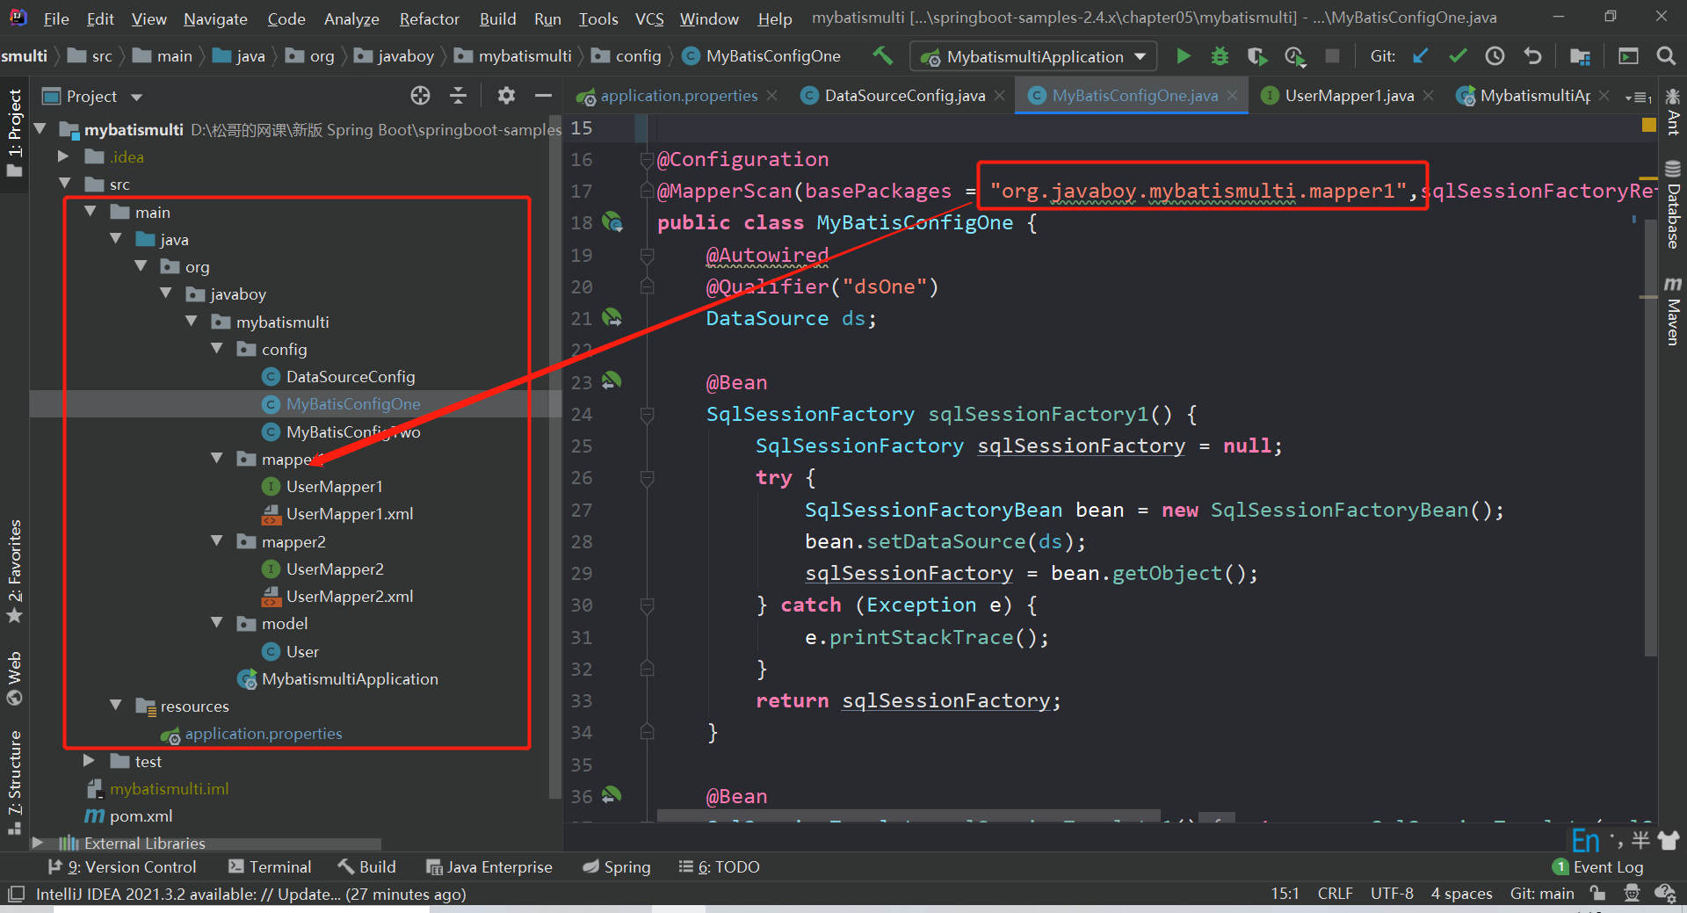Click the Build project hammer icon
The height and width of the screenshot is (913, 1687).
(882, 56)
